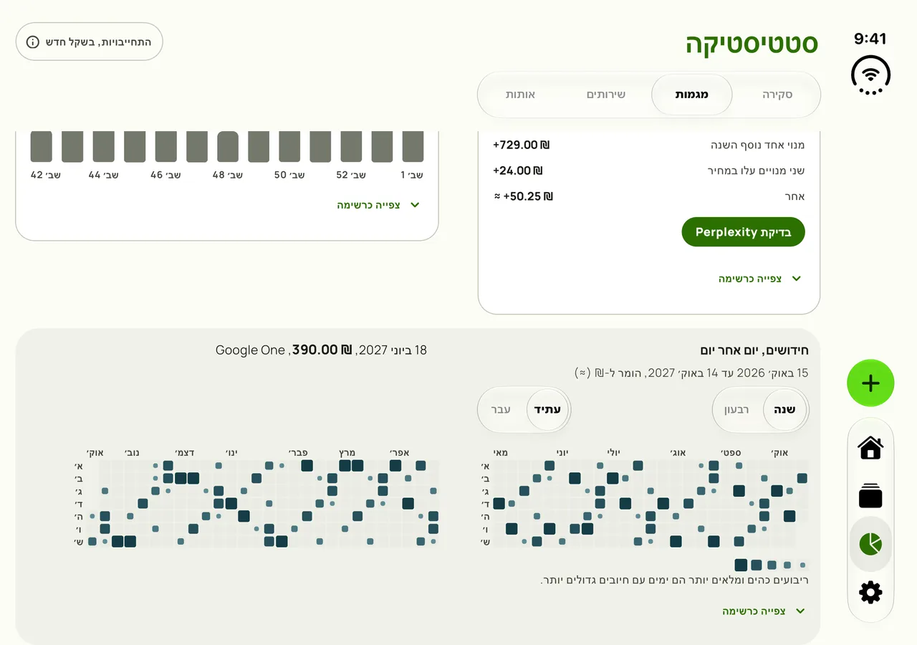Click the Google One renewal detail text
Screen dimensions: 917x645
tap(321, 350)
